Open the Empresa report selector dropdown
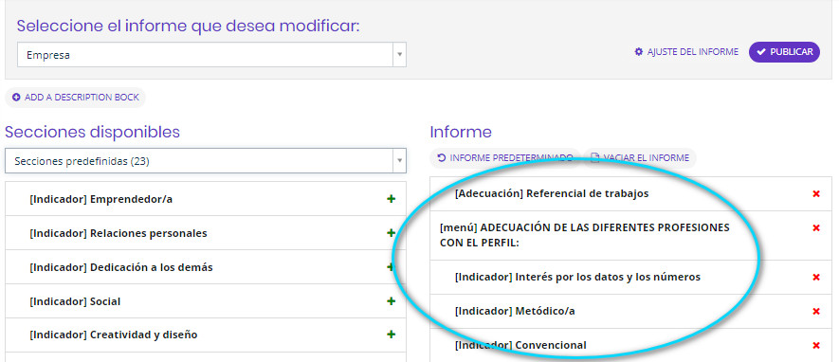Image resolution: width=839 pixels, height=362 pixels. pyautogui.click(x=211, y=55)
